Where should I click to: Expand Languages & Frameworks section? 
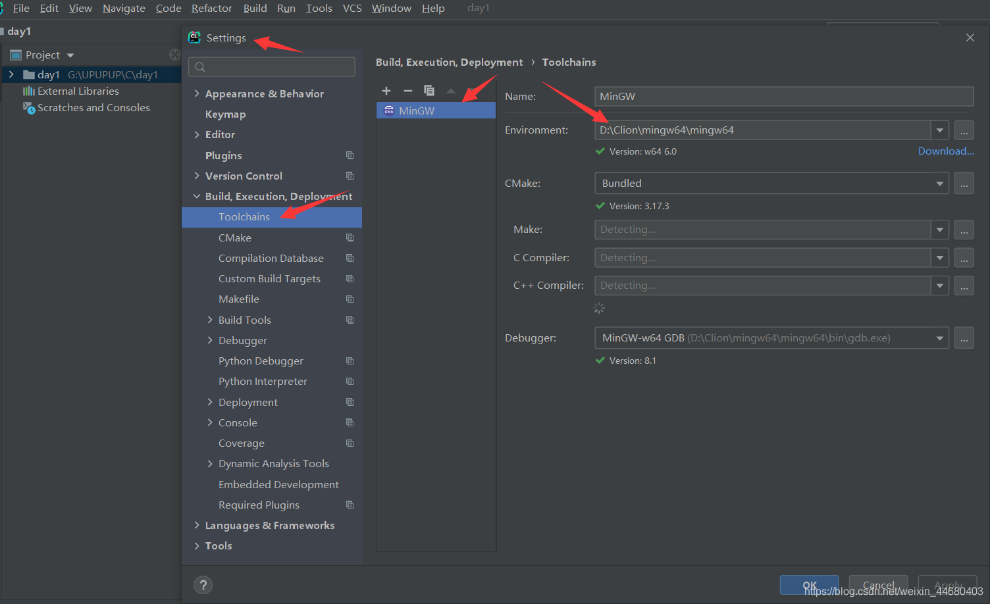point(197,525)
